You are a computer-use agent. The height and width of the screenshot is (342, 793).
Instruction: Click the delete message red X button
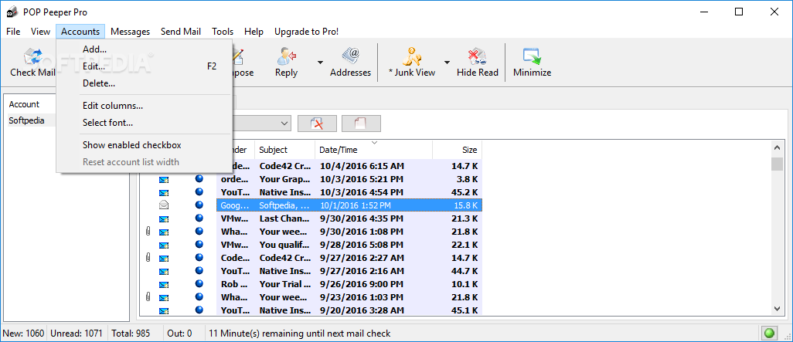[x=317, y=124]
